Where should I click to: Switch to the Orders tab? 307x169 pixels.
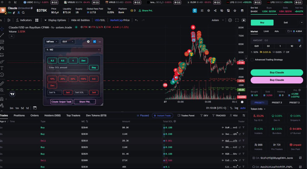(35, 116)
